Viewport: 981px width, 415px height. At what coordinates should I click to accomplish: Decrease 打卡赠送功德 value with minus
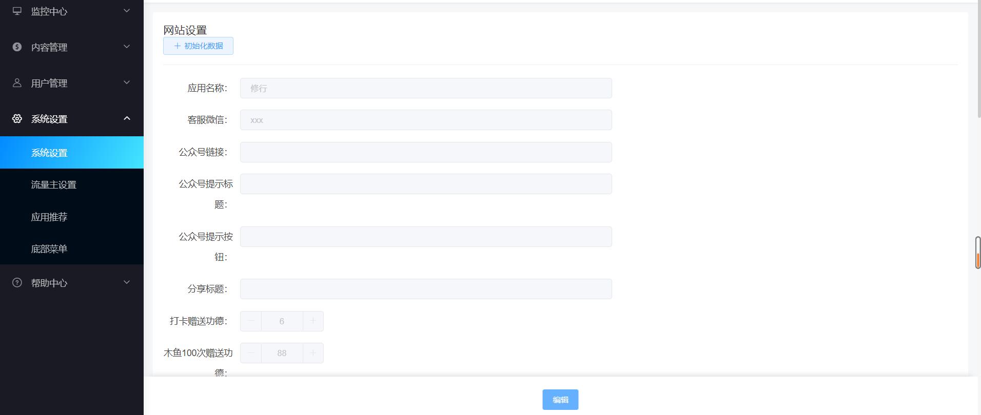[251, 321]
